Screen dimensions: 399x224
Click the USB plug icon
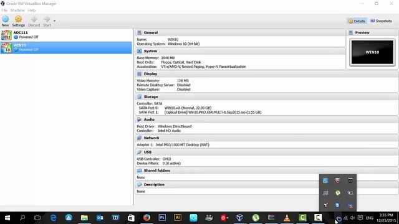click(x=139, y=152)
